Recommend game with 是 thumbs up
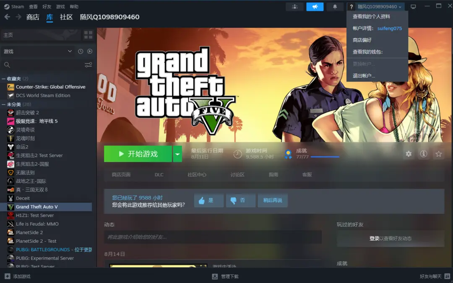 click(x=208, y=200)
